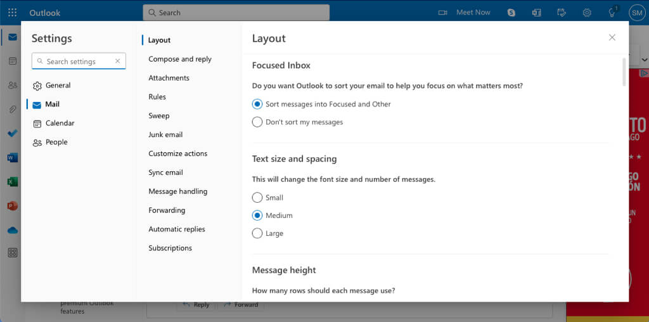Select Don't sort my messages option
The image size is (649, 322).
[x=257, y=122]
